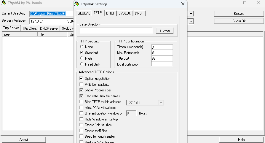This screenshot has width=265, height=143.
Task: Open the About button in main window
Action: tap(24, 140)
